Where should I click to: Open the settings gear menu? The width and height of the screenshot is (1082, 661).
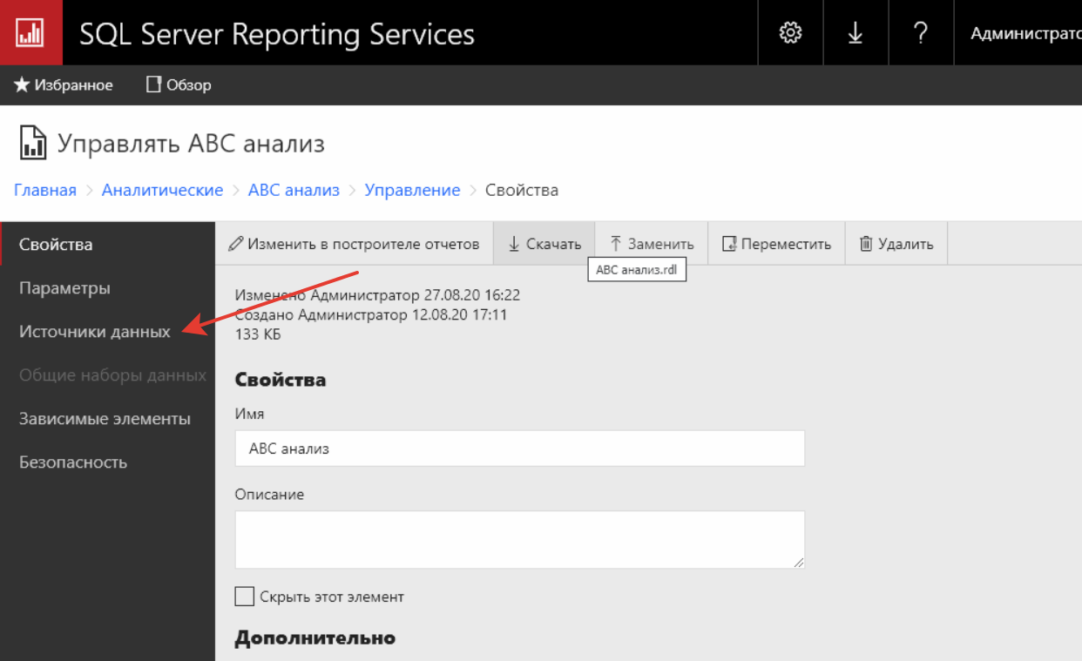(790, 33)
